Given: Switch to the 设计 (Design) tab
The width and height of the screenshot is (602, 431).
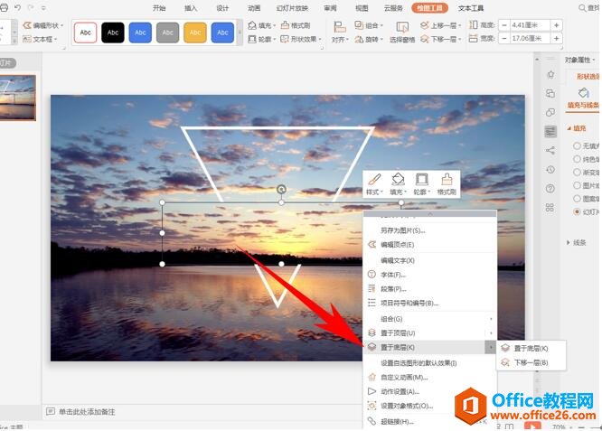Looking at the screenshot, I should click(222, 8).
